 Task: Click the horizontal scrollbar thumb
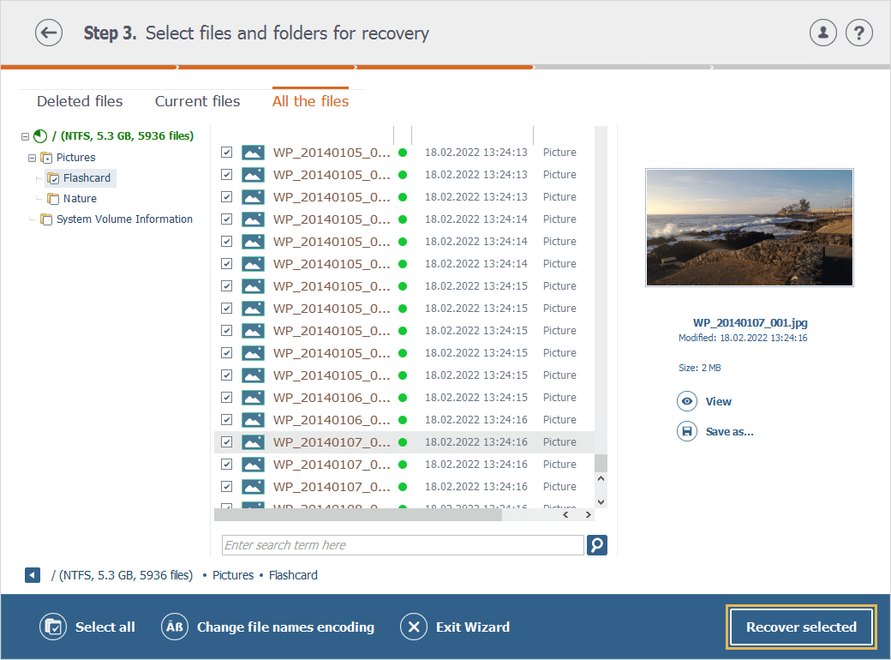pyautogui.click(x=358, y=515)
